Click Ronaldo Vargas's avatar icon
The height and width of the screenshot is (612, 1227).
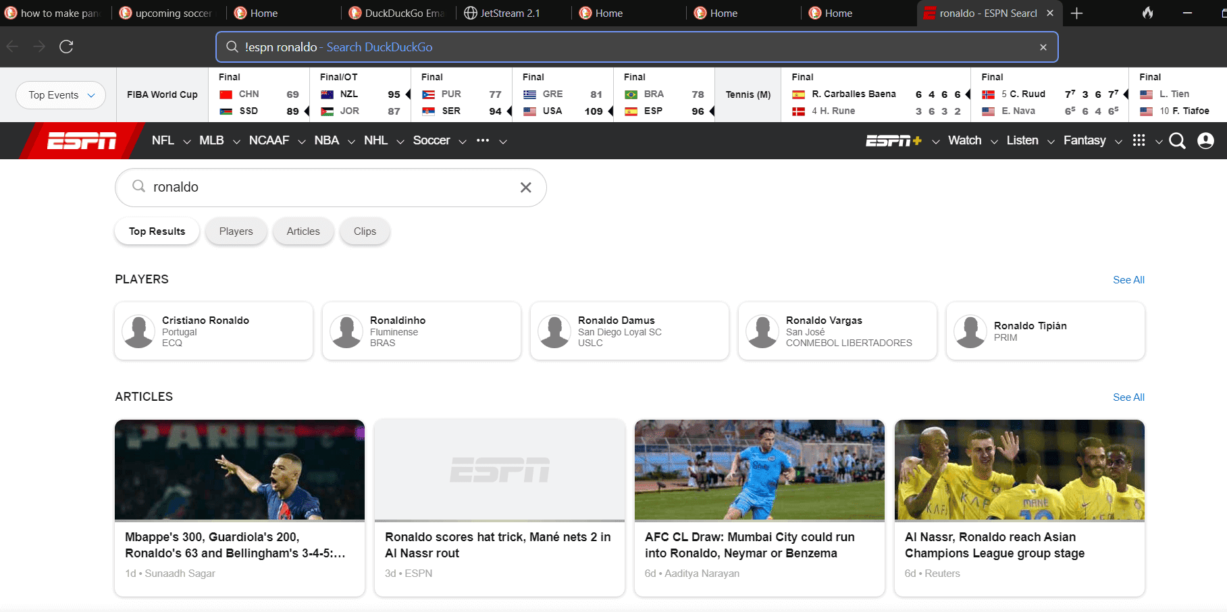point(763,331)
